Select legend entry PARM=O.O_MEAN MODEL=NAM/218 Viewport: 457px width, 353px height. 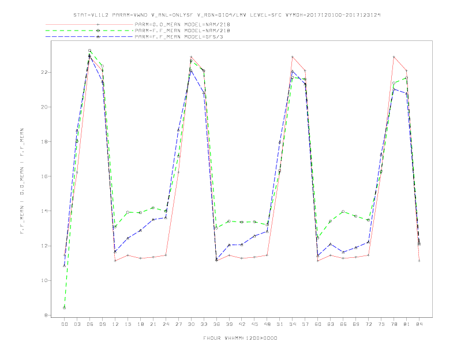[x=182, y=24]
